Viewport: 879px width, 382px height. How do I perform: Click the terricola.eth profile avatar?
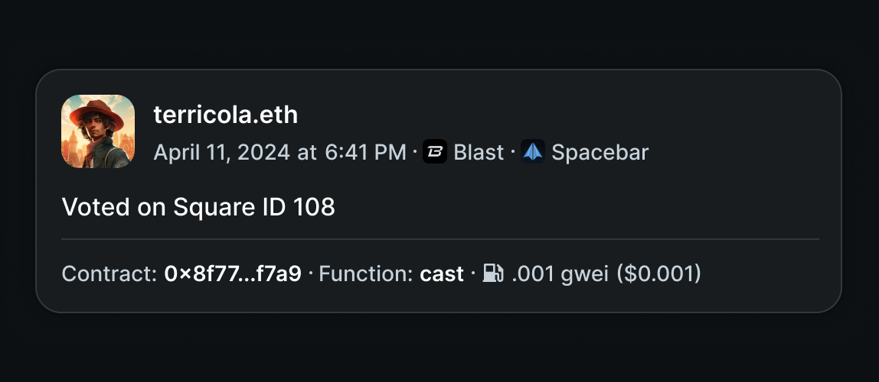tap(97, 131)
